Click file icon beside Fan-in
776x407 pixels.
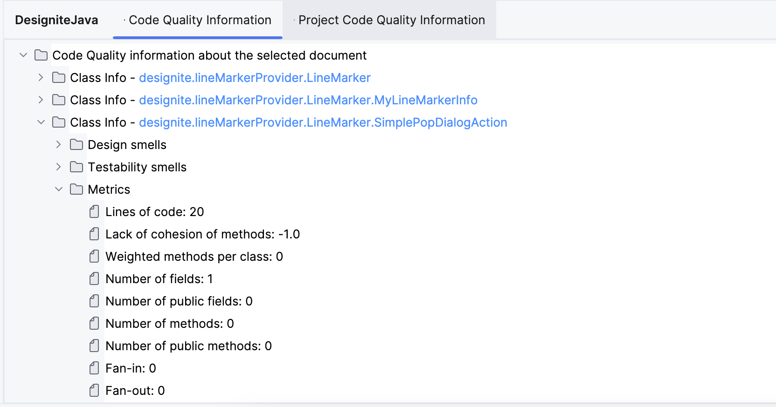pos(94,368)
